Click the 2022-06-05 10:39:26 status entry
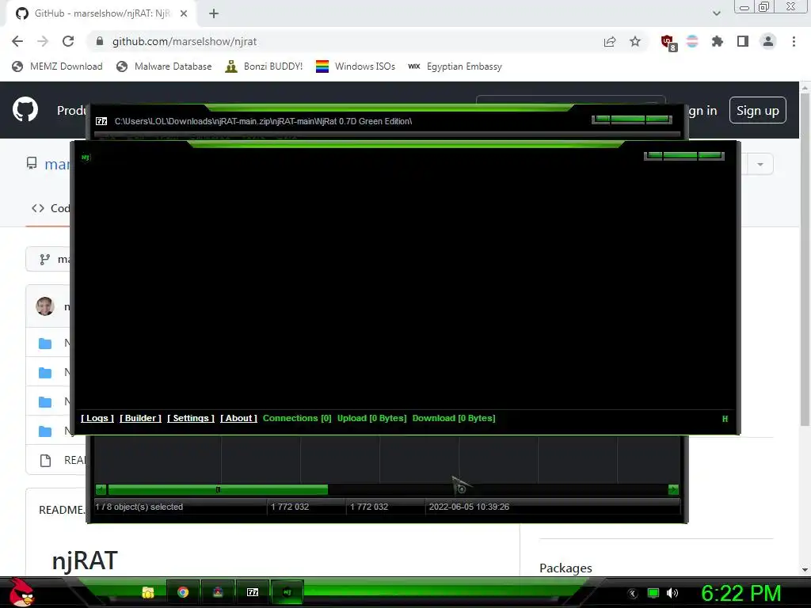The width and height of the screenshot is (811, 608). 469,507
